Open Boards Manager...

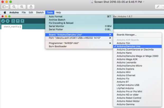point(138,35)
